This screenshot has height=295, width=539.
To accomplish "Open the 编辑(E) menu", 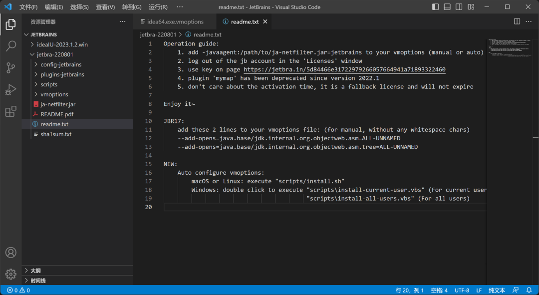I will click(x=54, y=7).
